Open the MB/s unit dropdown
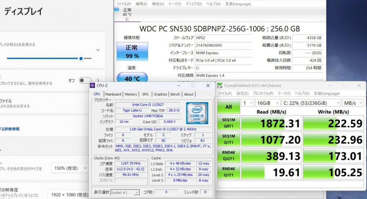The image size is (367, 199). pyautogui.click(x=353, y=103)
